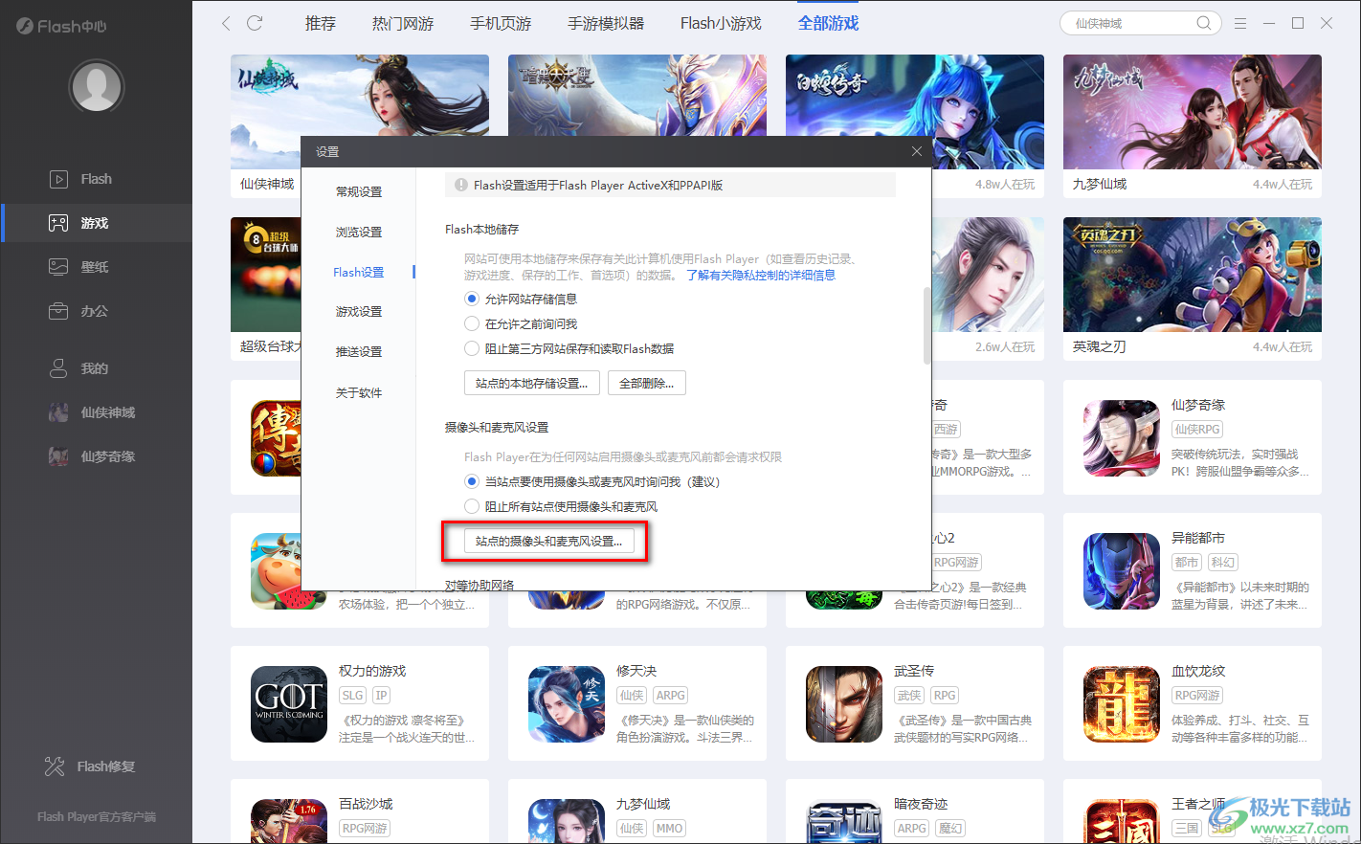The height and width of the screenshot is (844, 1361).
Task: Click the 暗夜奇迹 game title
Action: pos(921,805)
